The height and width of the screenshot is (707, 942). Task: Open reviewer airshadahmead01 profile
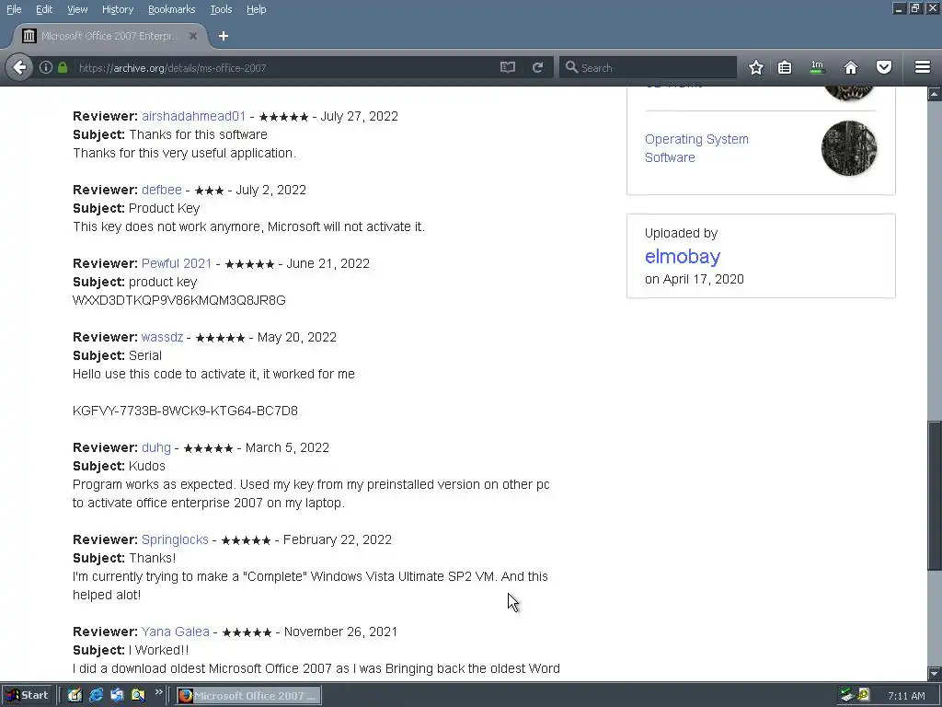tap(193, 116)
